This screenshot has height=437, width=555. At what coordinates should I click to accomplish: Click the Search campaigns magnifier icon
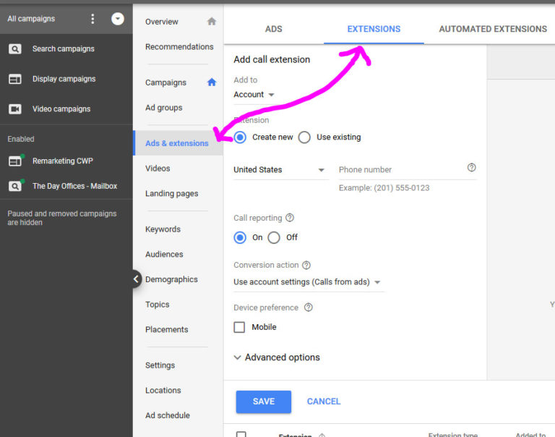(15, 49)
